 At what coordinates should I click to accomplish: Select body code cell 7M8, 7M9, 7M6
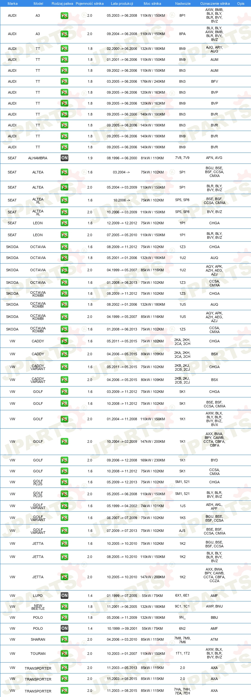182,640
